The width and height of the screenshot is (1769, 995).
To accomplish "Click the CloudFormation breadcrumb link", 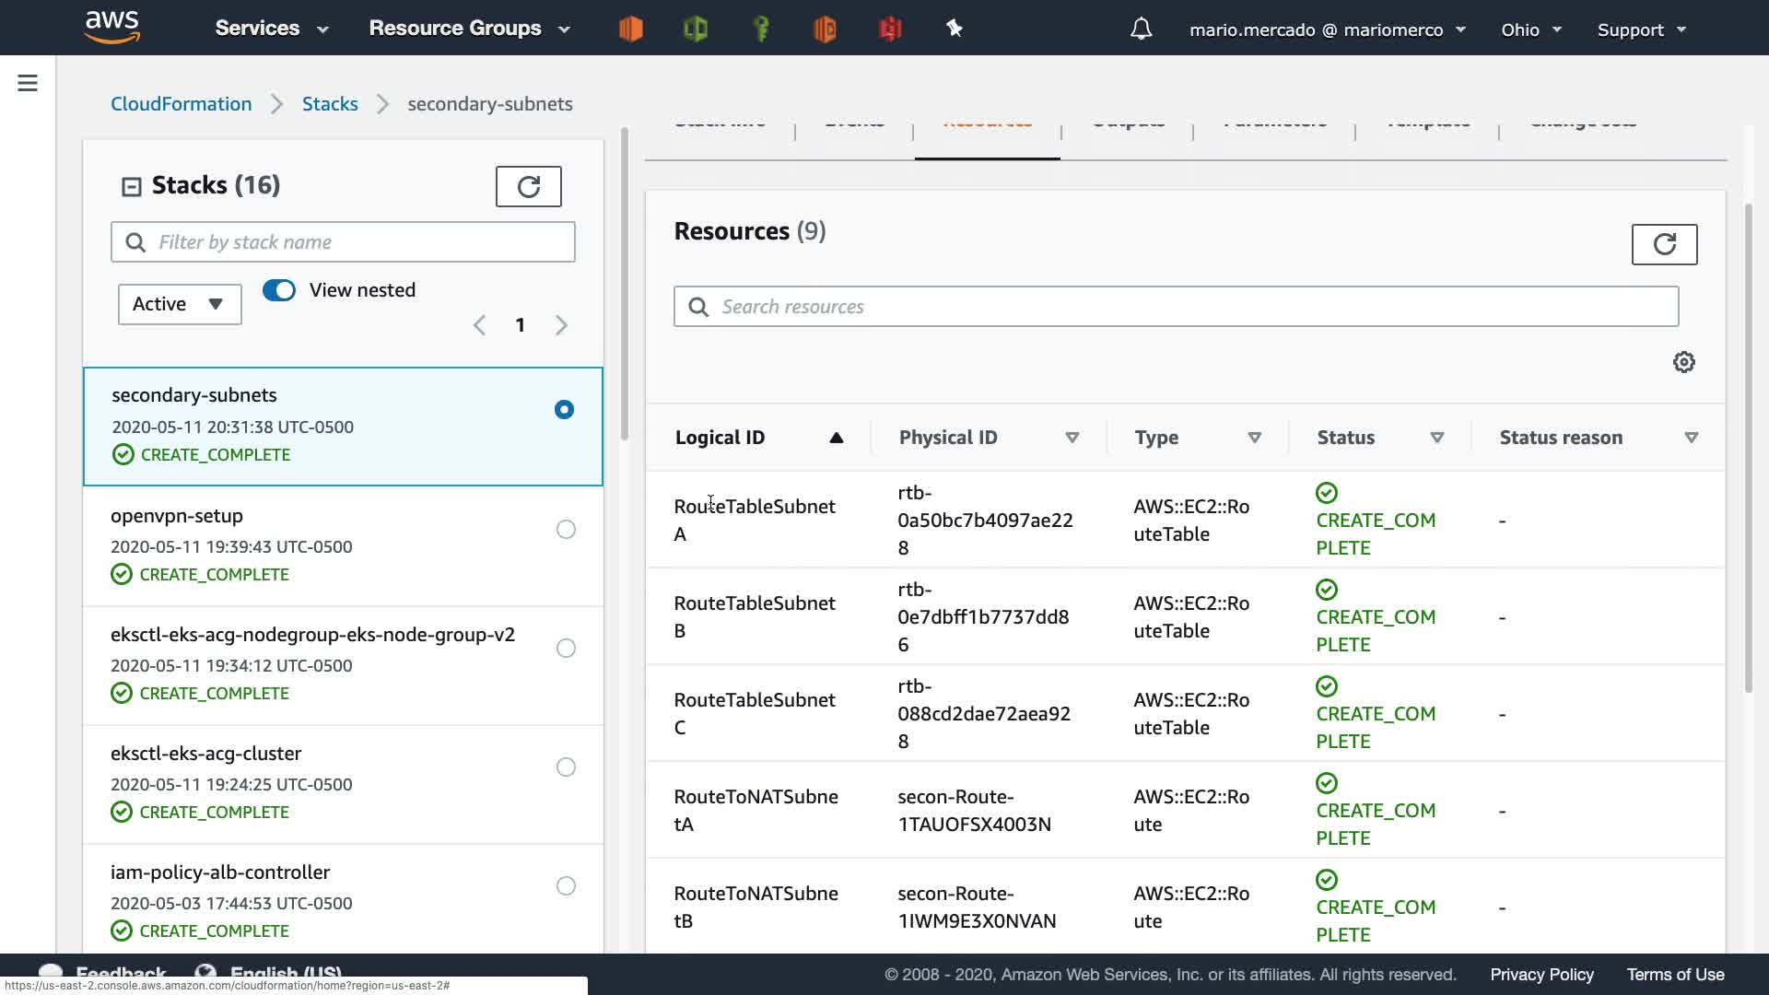I will [181, 104].
